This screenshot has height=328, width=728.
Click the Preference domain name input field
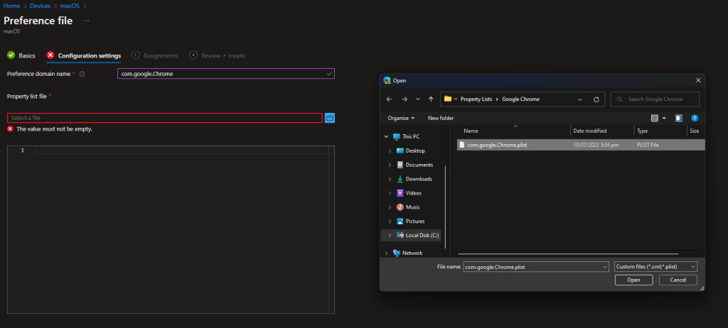click(225, 73)
